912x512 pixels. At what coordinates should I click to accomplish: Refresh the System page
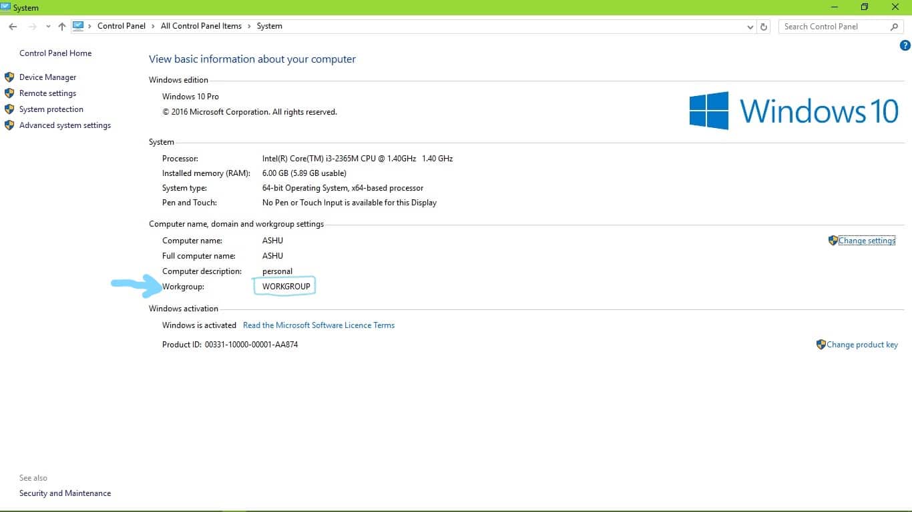tap(764, 27)
